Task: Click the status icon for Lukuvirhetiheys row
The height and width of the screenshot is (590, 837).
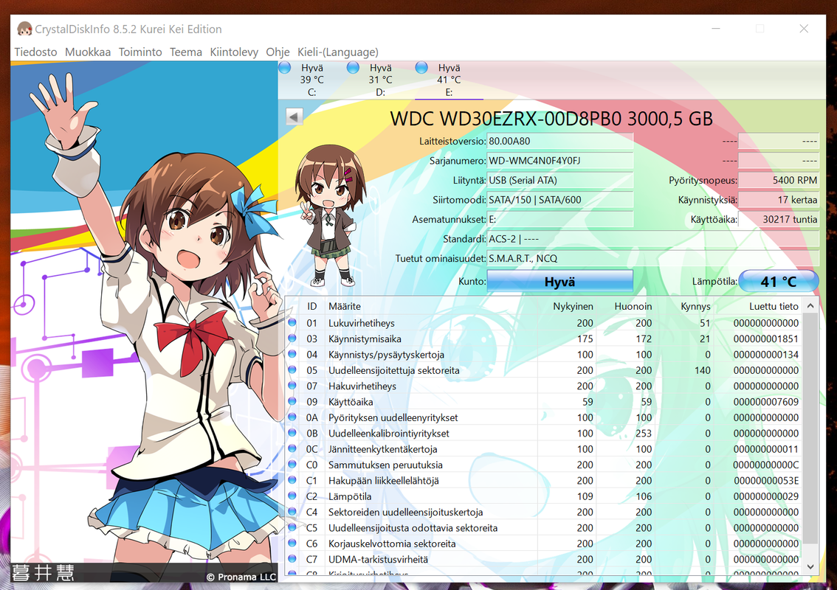Action: point(292,322)
